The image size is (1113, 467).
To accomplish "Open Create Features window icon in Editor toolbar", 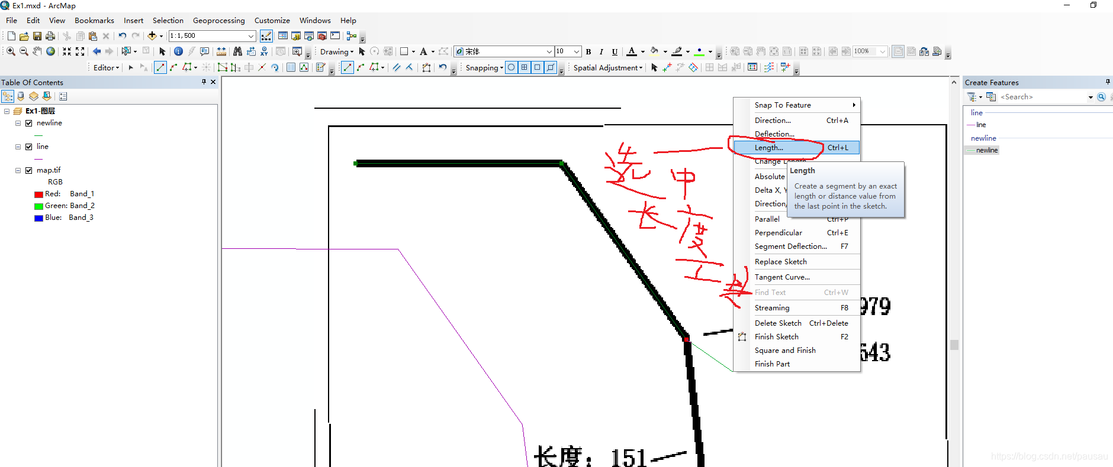I will (320, 67).
